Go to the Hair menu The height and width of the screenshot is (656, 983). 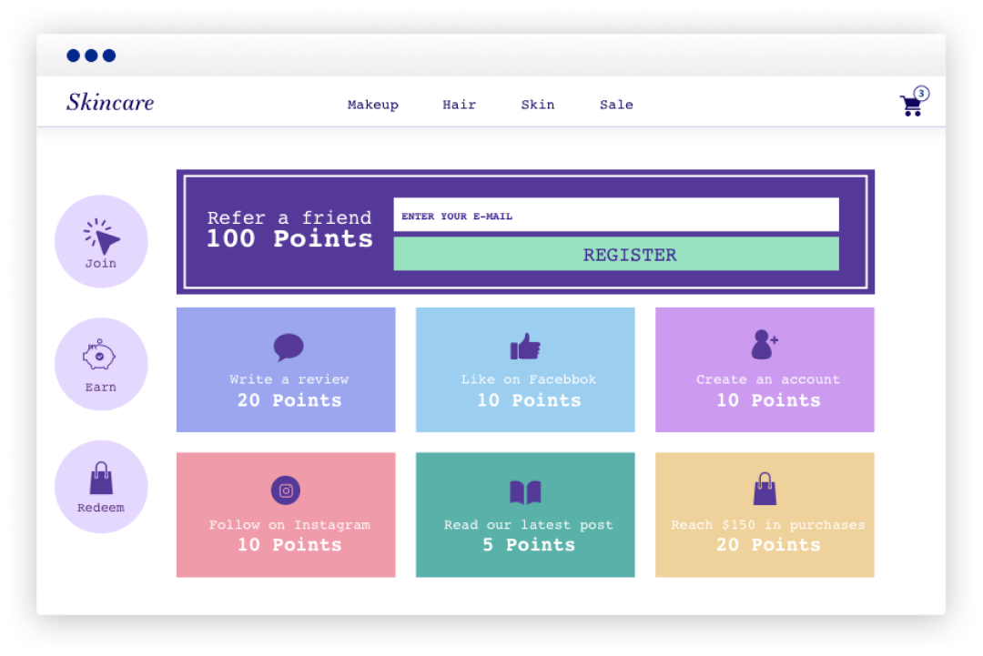tap(460, 105)
